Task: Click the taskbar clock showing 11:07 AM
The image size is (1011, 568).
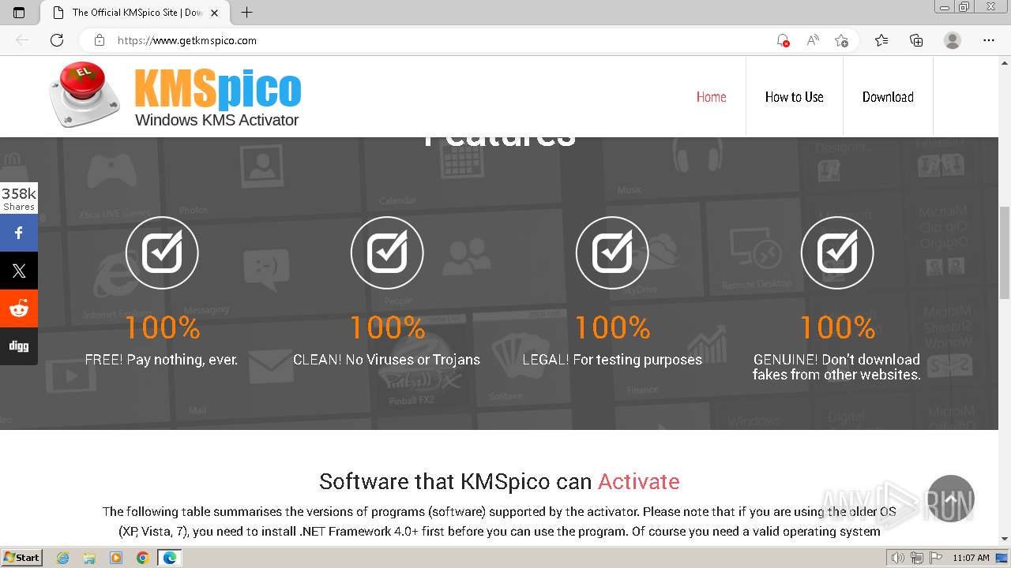Action: 971,558
